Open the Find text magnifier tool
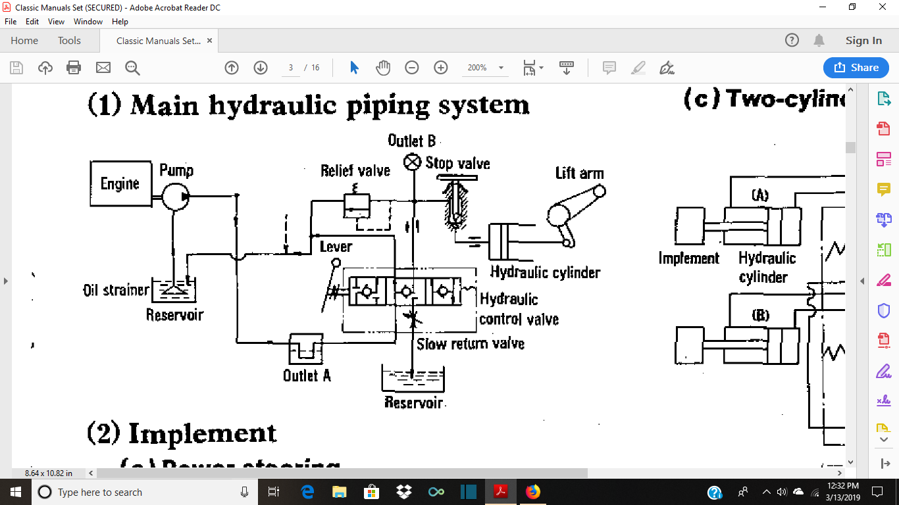The image size is (899, 505). (x=132, y=68)
